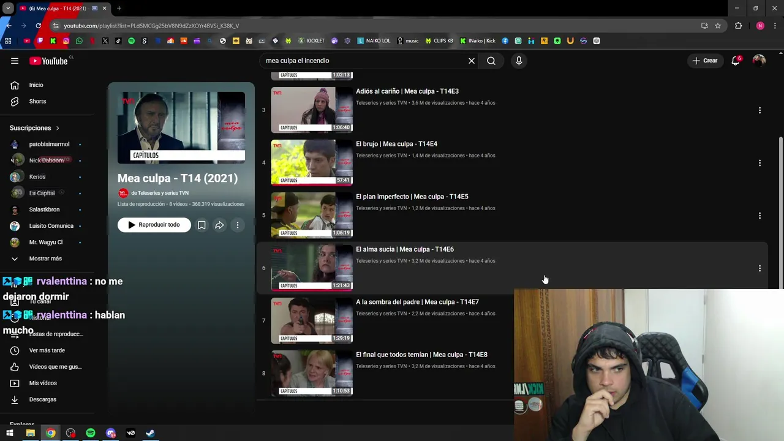Image resolution: width=784 pixels, height=441 pixels.
Task: Open Chrome three-dot menu
Action: tap(775, 26)
